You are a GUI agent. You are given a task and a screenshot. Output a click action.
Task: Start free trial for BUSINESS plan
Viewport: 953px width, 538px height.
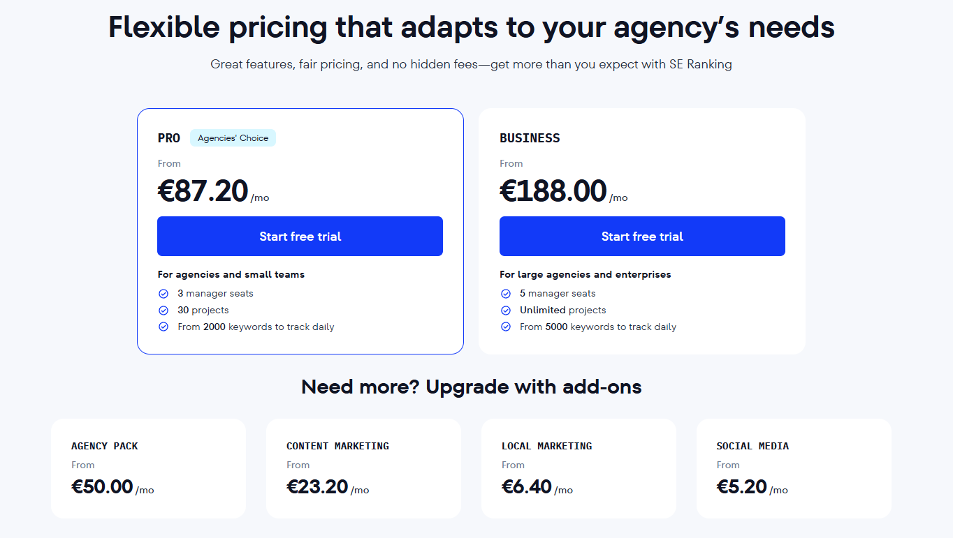tap(642, 237)
